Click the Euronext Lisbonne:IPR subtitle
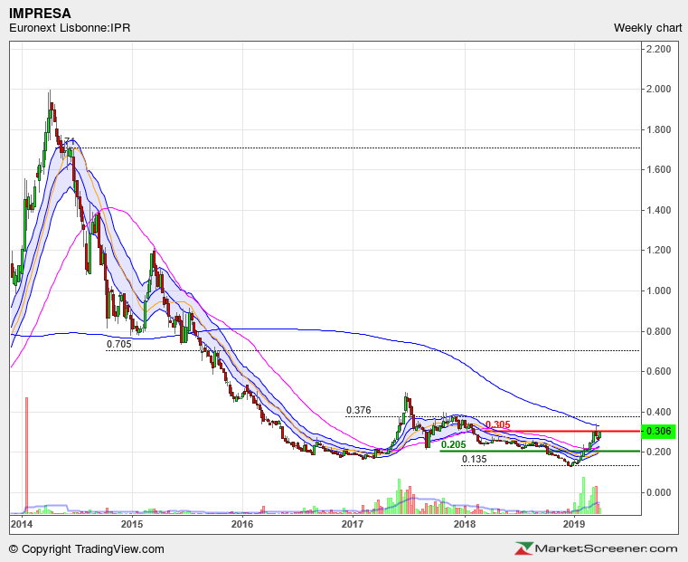This screenshot has width=688, height=562. coord(70,28)
